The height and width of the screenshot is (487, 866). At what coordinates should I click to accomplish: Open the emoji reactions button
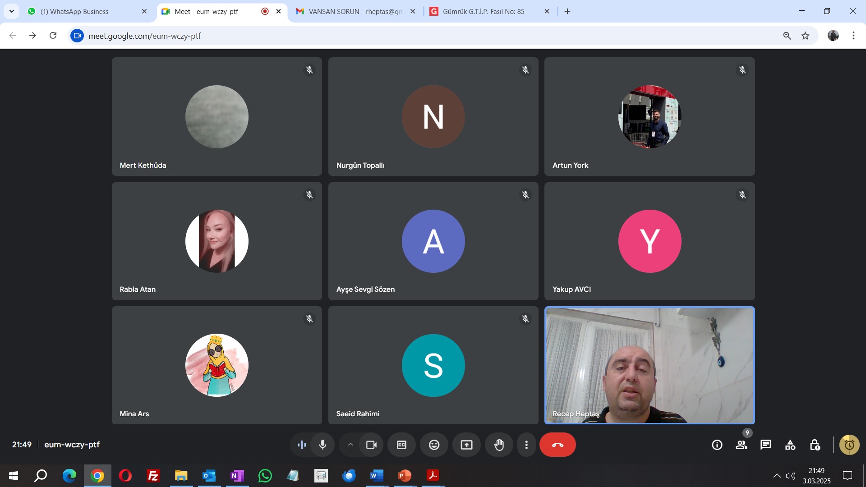[434, 445]
